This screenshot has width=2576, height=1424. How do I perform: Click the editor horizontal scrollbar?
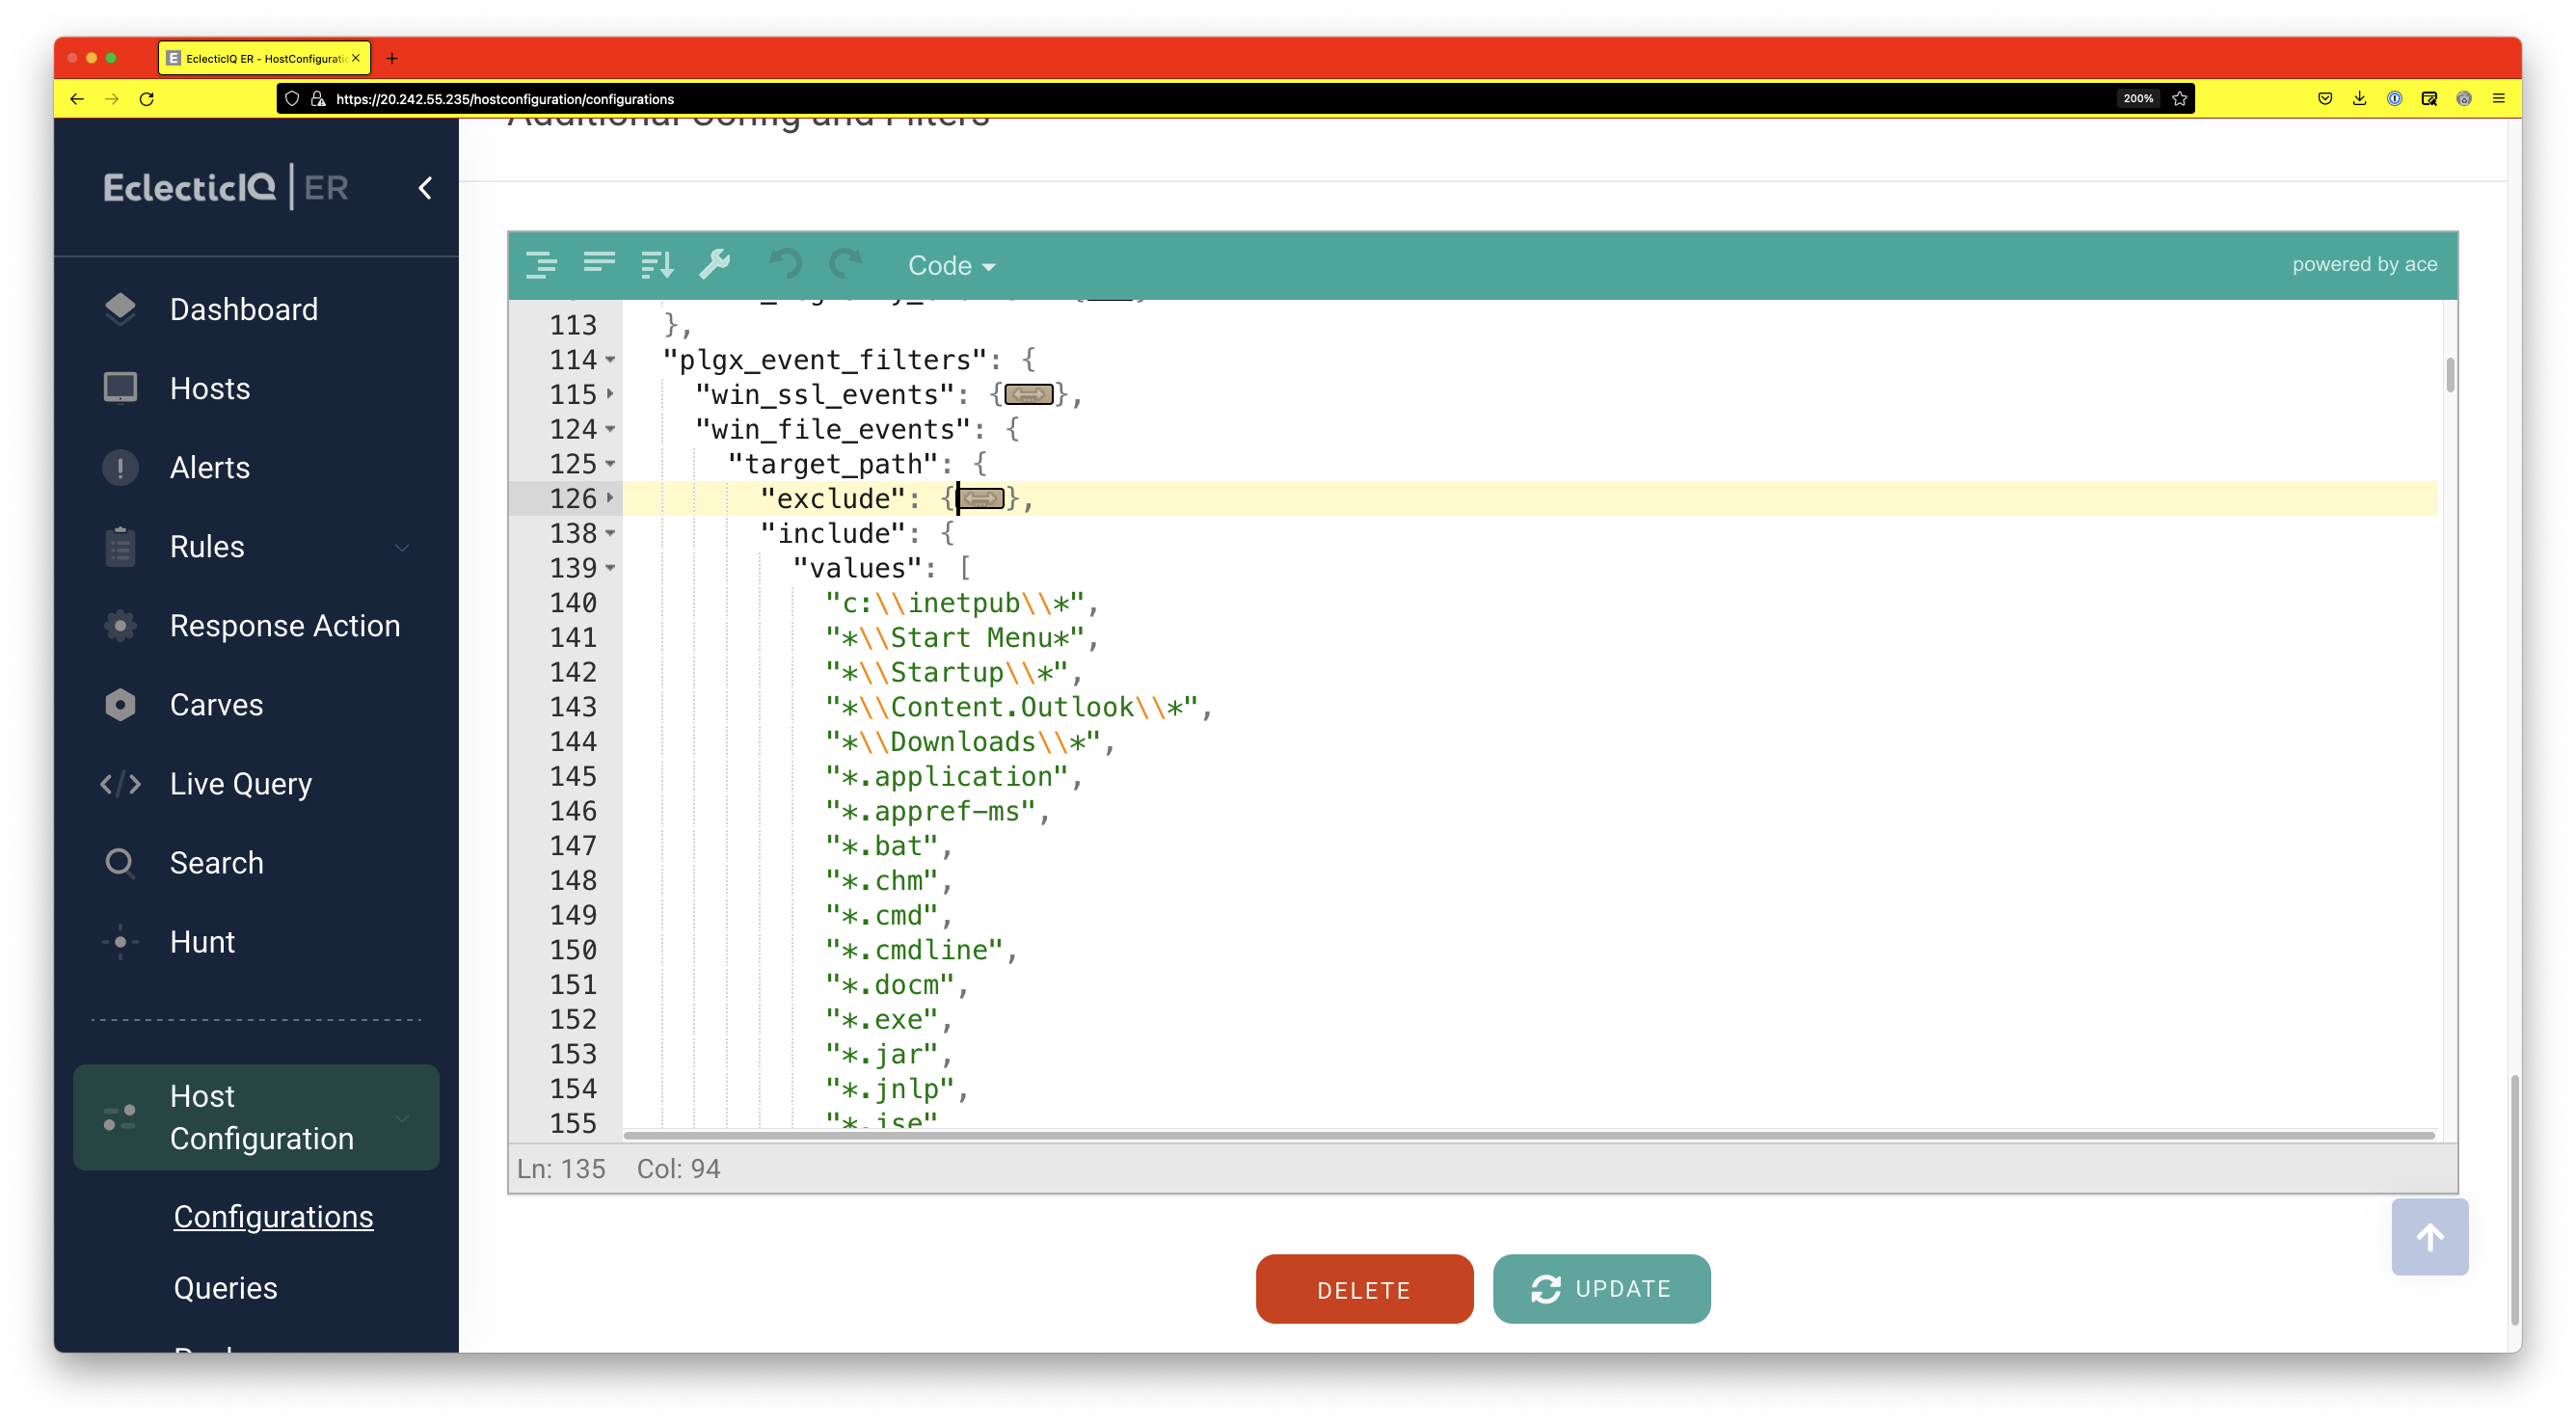pyautogui.click(x=1528, y=1135)
